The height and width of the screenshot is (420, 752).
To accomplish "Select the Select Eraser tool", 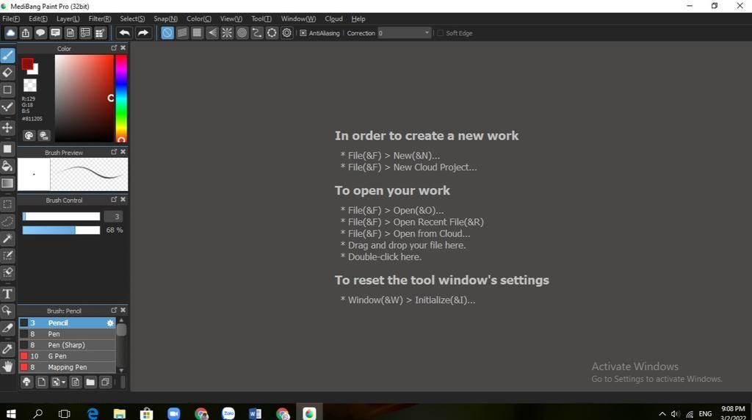I will pos(7,272).
